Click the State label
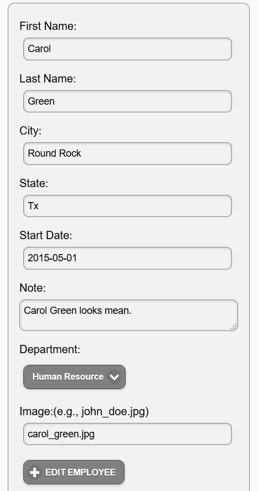 click(34, 183)
